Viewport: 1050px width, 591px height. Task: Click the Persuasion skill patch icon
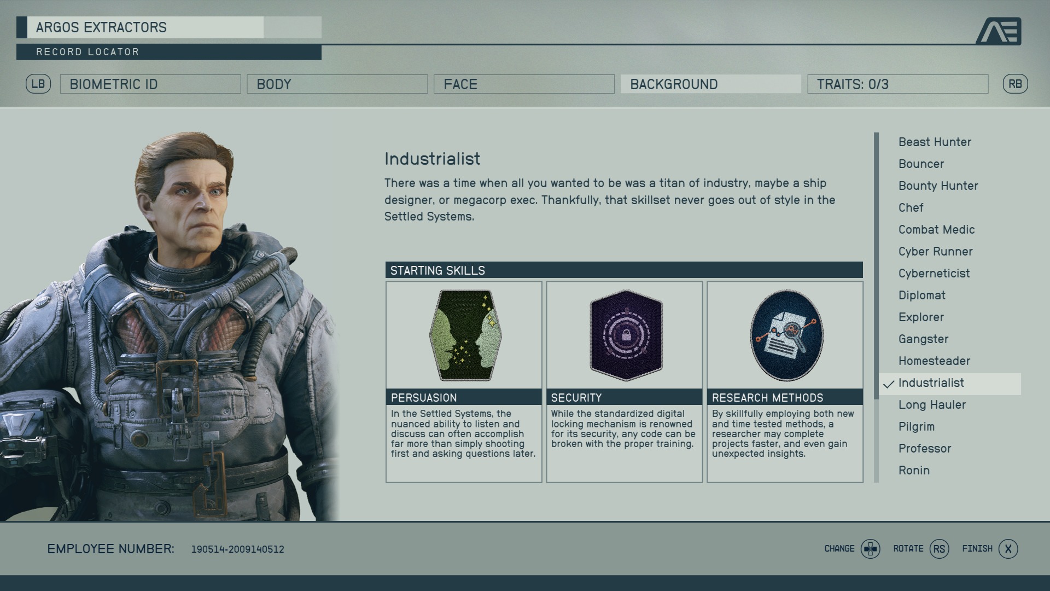pyautogui.click(x=465, y=335)
